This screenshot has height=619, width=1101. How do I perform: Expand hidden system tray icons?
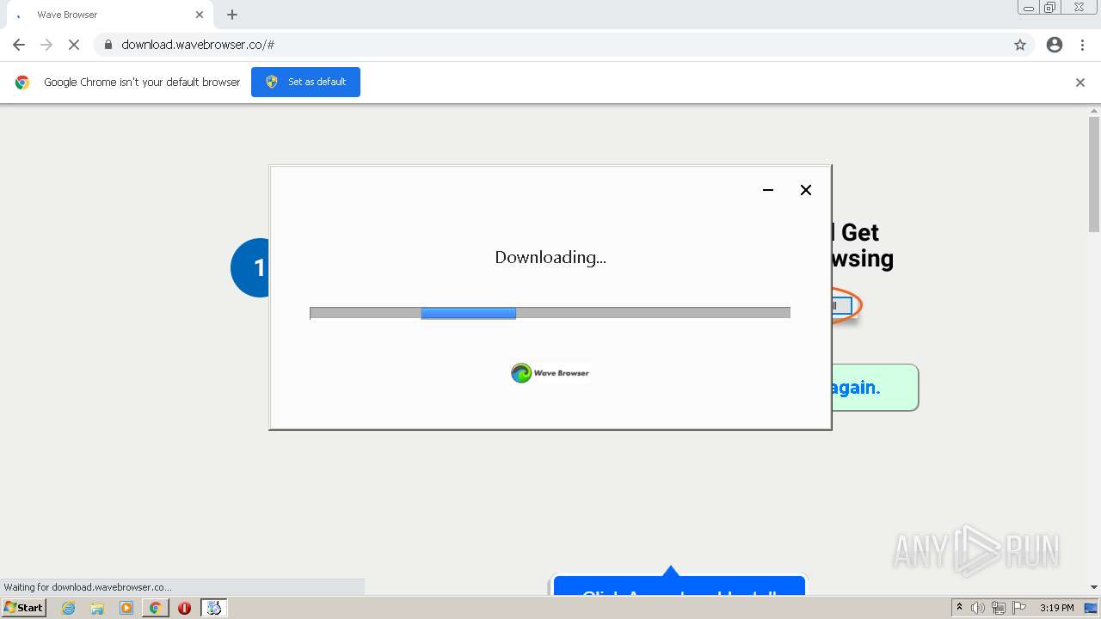point(959,608)
